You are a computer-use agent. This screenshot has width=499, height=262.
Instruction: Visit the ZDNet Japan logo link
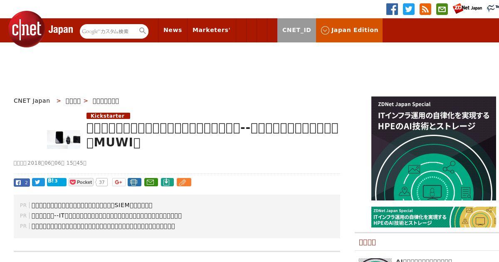point(467,8)
